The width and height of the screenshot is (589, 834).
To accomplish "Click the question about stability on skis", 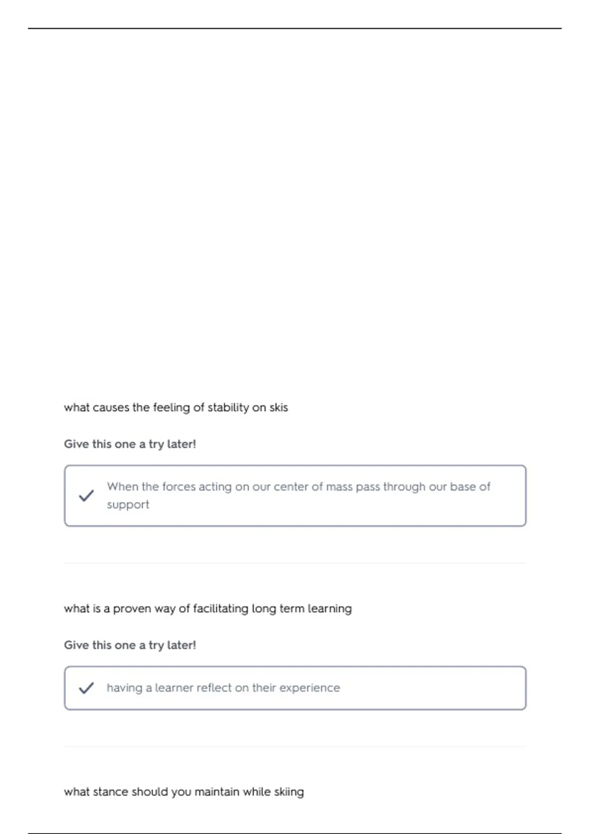I will 176,408.
